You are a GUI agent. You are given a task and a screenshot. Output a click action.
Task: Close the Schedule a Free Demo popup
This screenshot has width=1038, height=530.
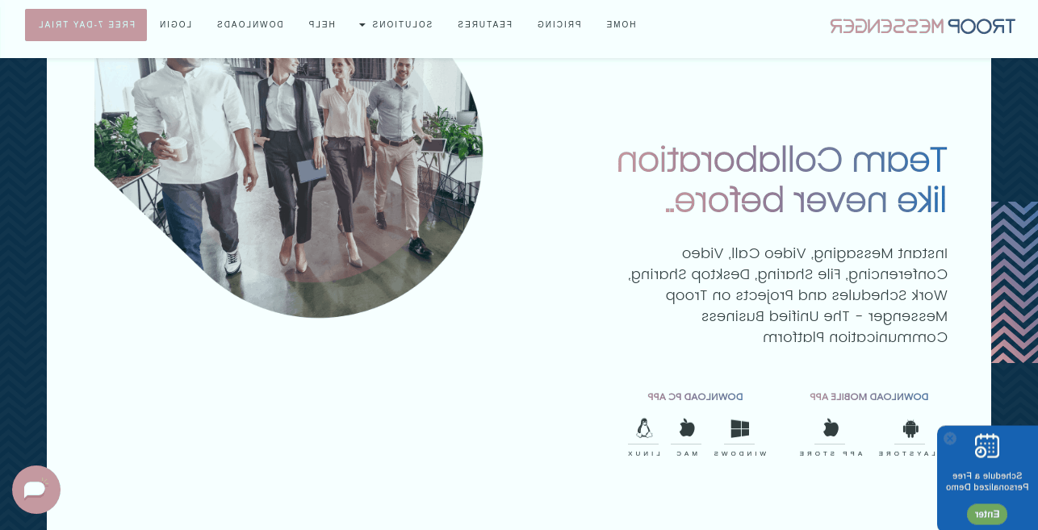pos(950,438)
